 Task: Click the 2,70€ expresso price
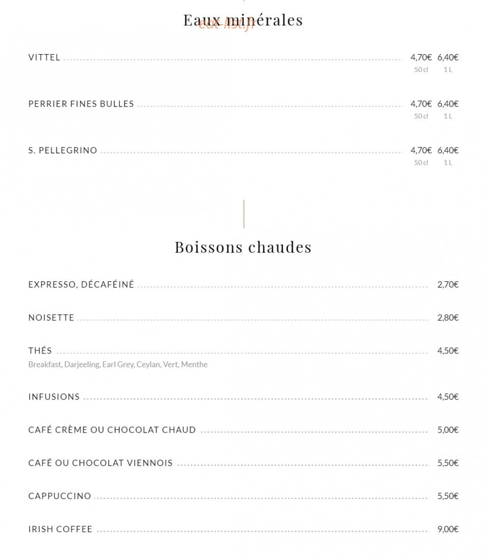tap(448, 285)
